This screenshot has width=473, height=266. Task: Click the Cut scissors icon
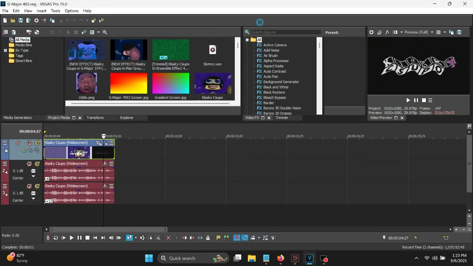(x=44, y=21)
